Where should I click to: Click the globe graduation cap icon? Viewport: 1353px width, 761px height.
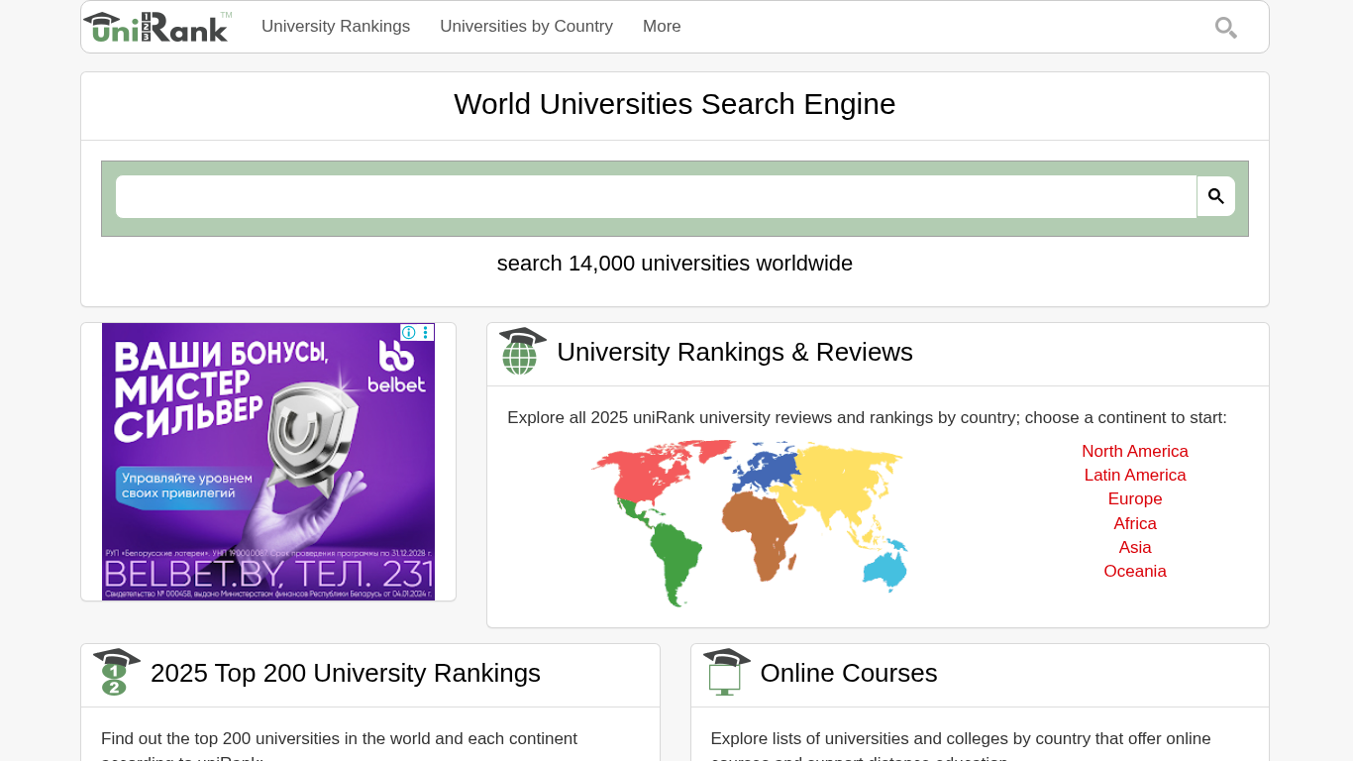[x=523, y=351]
